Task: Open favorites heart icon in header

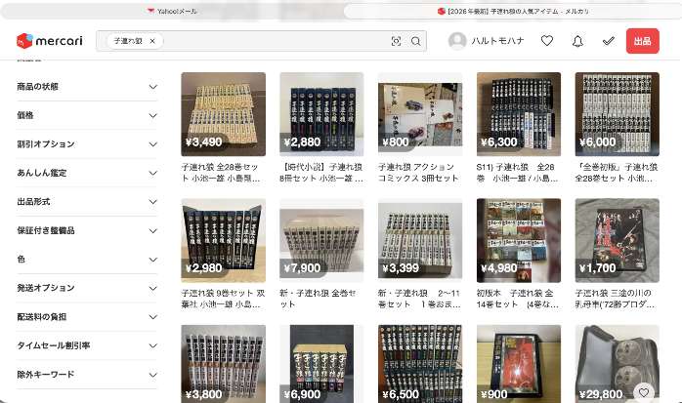Action: (x=547, y=41)
